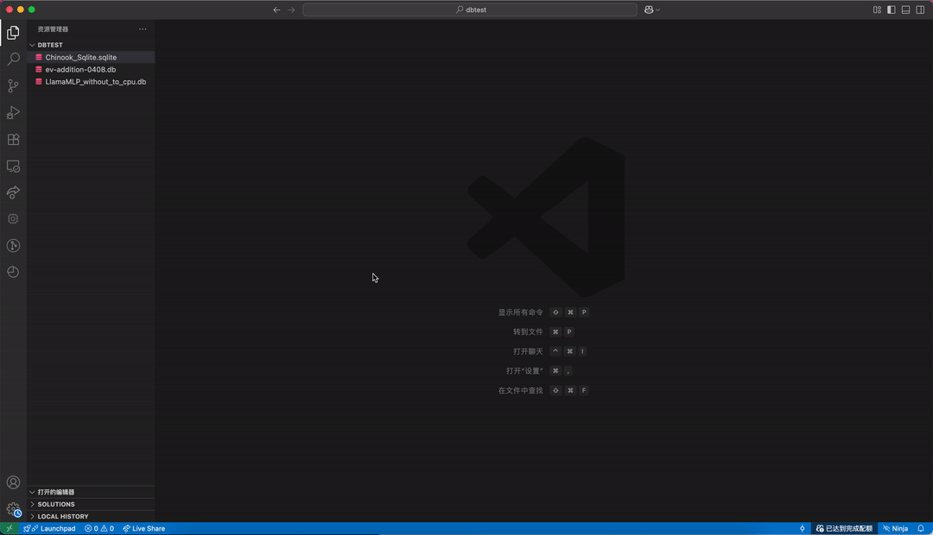Open the chip-shaped icon in activity bar
This screenshot has width=933, height=535.
click(13, 219)
